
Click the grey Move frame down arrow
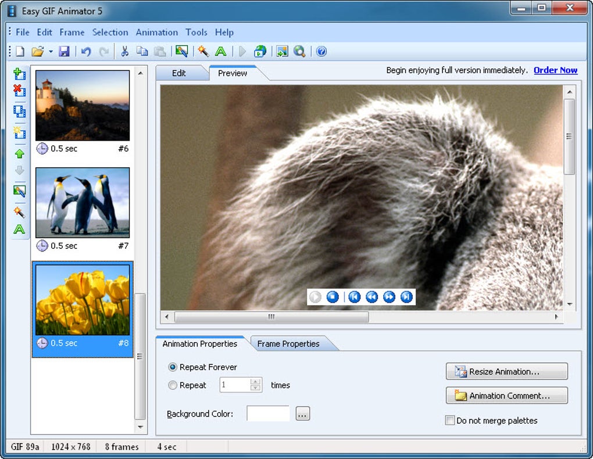pos(19,170)
